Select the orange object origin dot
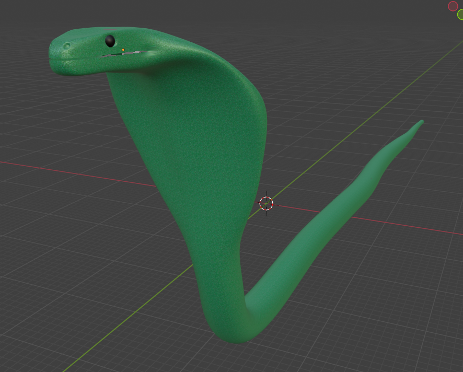463x372 pixels. (123, 50)
